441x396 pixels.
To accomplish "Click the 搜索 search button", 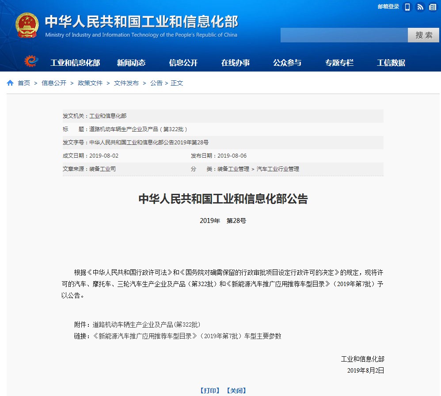I will pyautogui.click(x=423, y=35).
